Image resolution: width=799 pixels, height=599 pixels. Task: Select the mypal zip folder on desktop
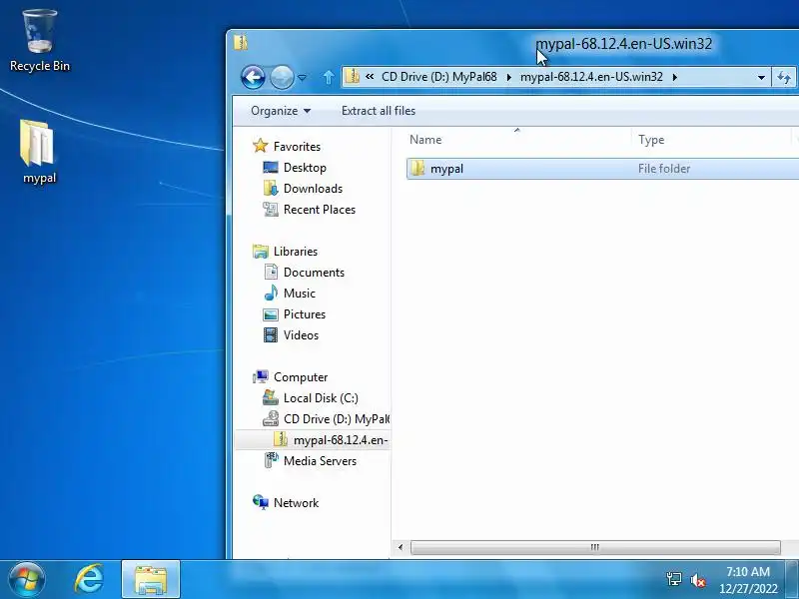coord(39,152)
